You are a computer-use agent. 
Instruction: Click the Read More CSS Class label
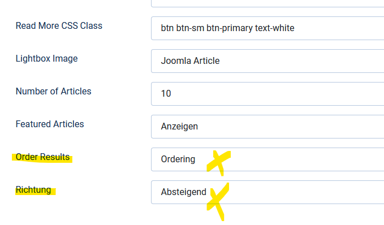[59, 25]
